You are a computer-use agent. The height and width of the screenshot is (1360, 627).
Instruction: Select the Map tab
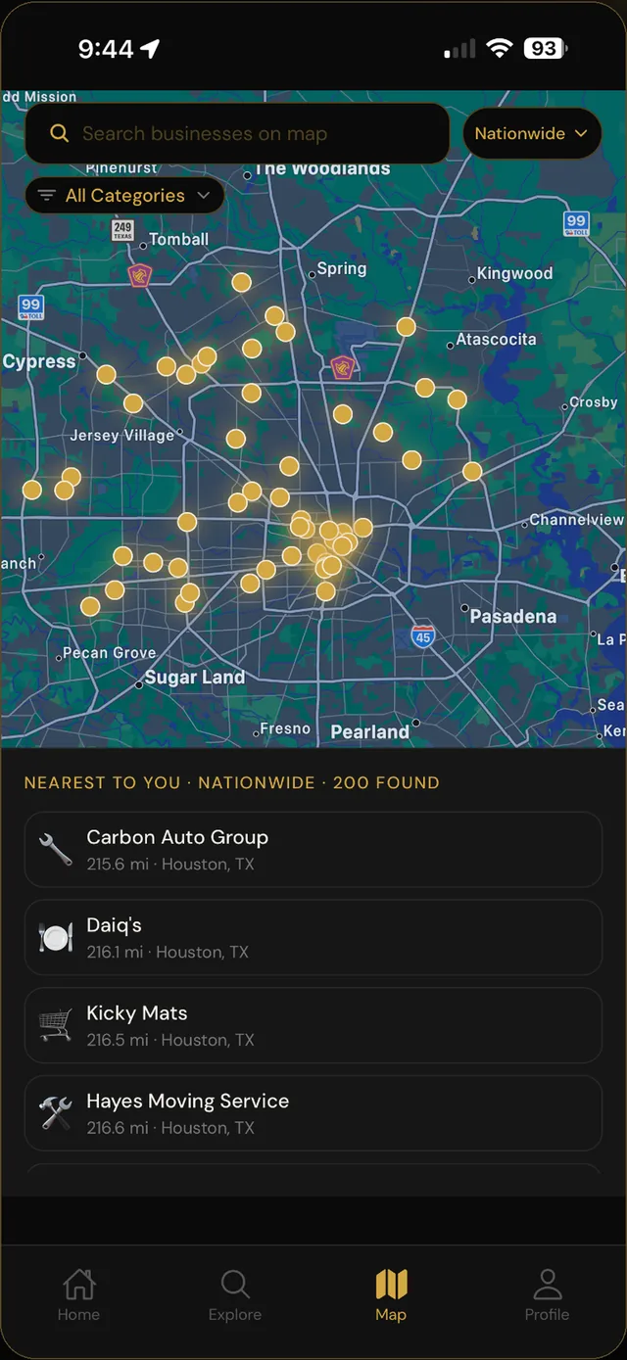tap(391, 1295)
